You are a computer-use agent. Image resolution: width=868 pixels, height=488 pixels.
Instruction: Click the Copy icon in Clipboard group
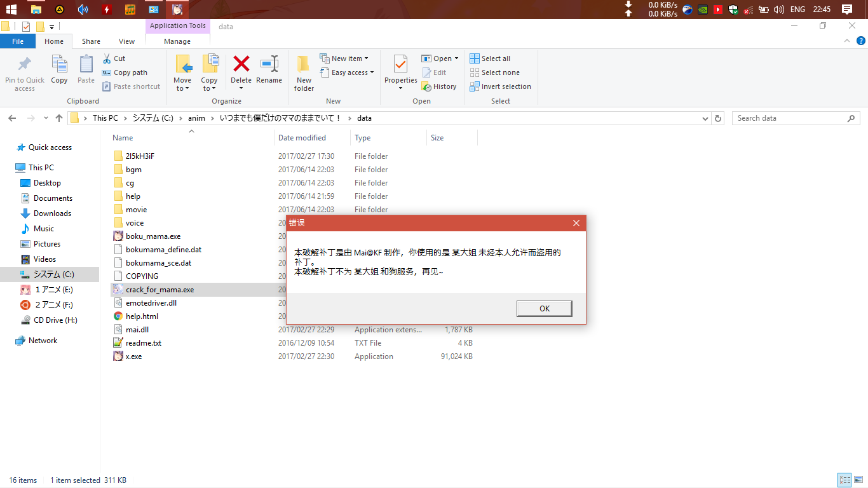point(59,64)
